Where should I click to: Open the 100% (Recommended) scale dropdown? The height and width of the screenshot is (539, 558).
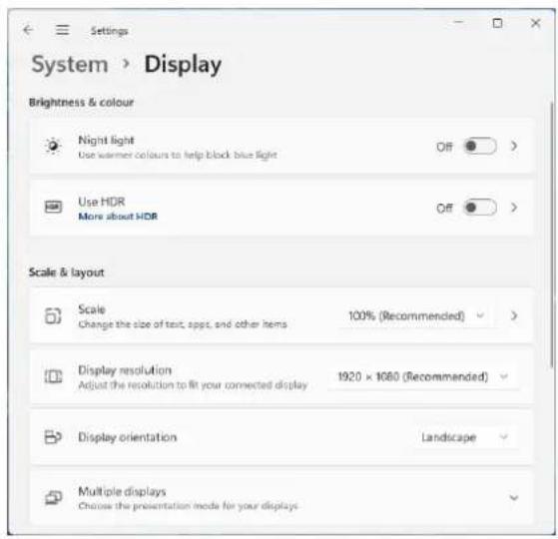416,315
